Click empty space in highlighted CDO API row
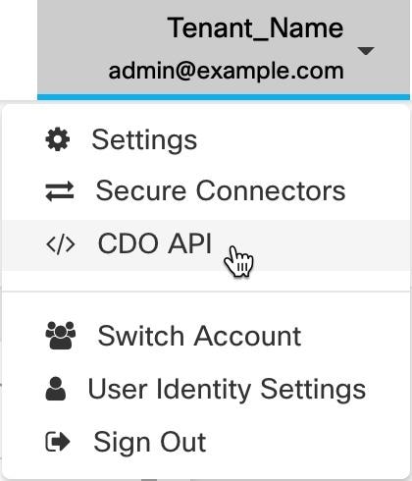412x481 pixels. pos(327,244)
